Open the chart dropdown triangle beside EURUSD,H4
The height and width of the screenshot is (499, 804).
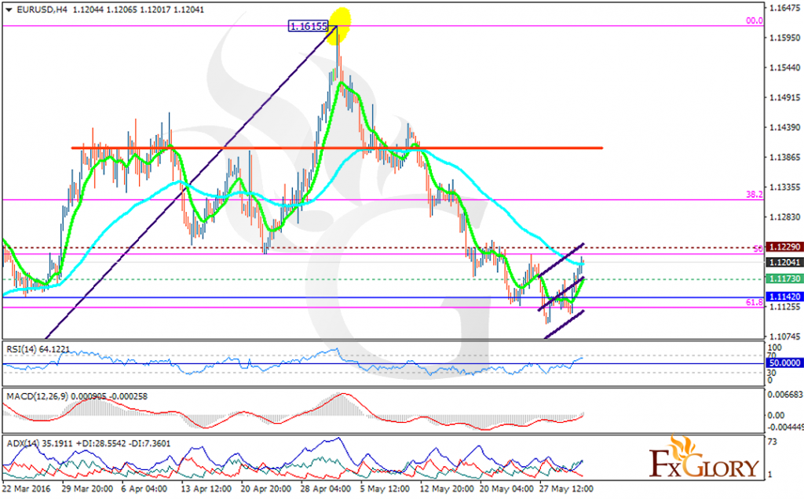click(x=9, y=9)
